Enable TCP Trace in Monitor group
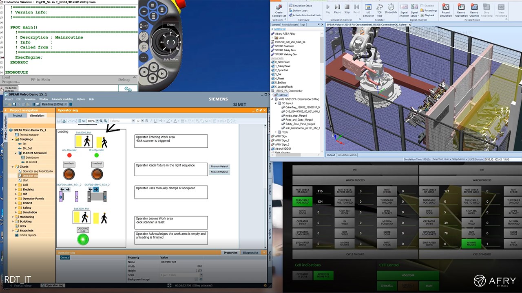Screen dimensions: 522x293 tap(379, 11)
